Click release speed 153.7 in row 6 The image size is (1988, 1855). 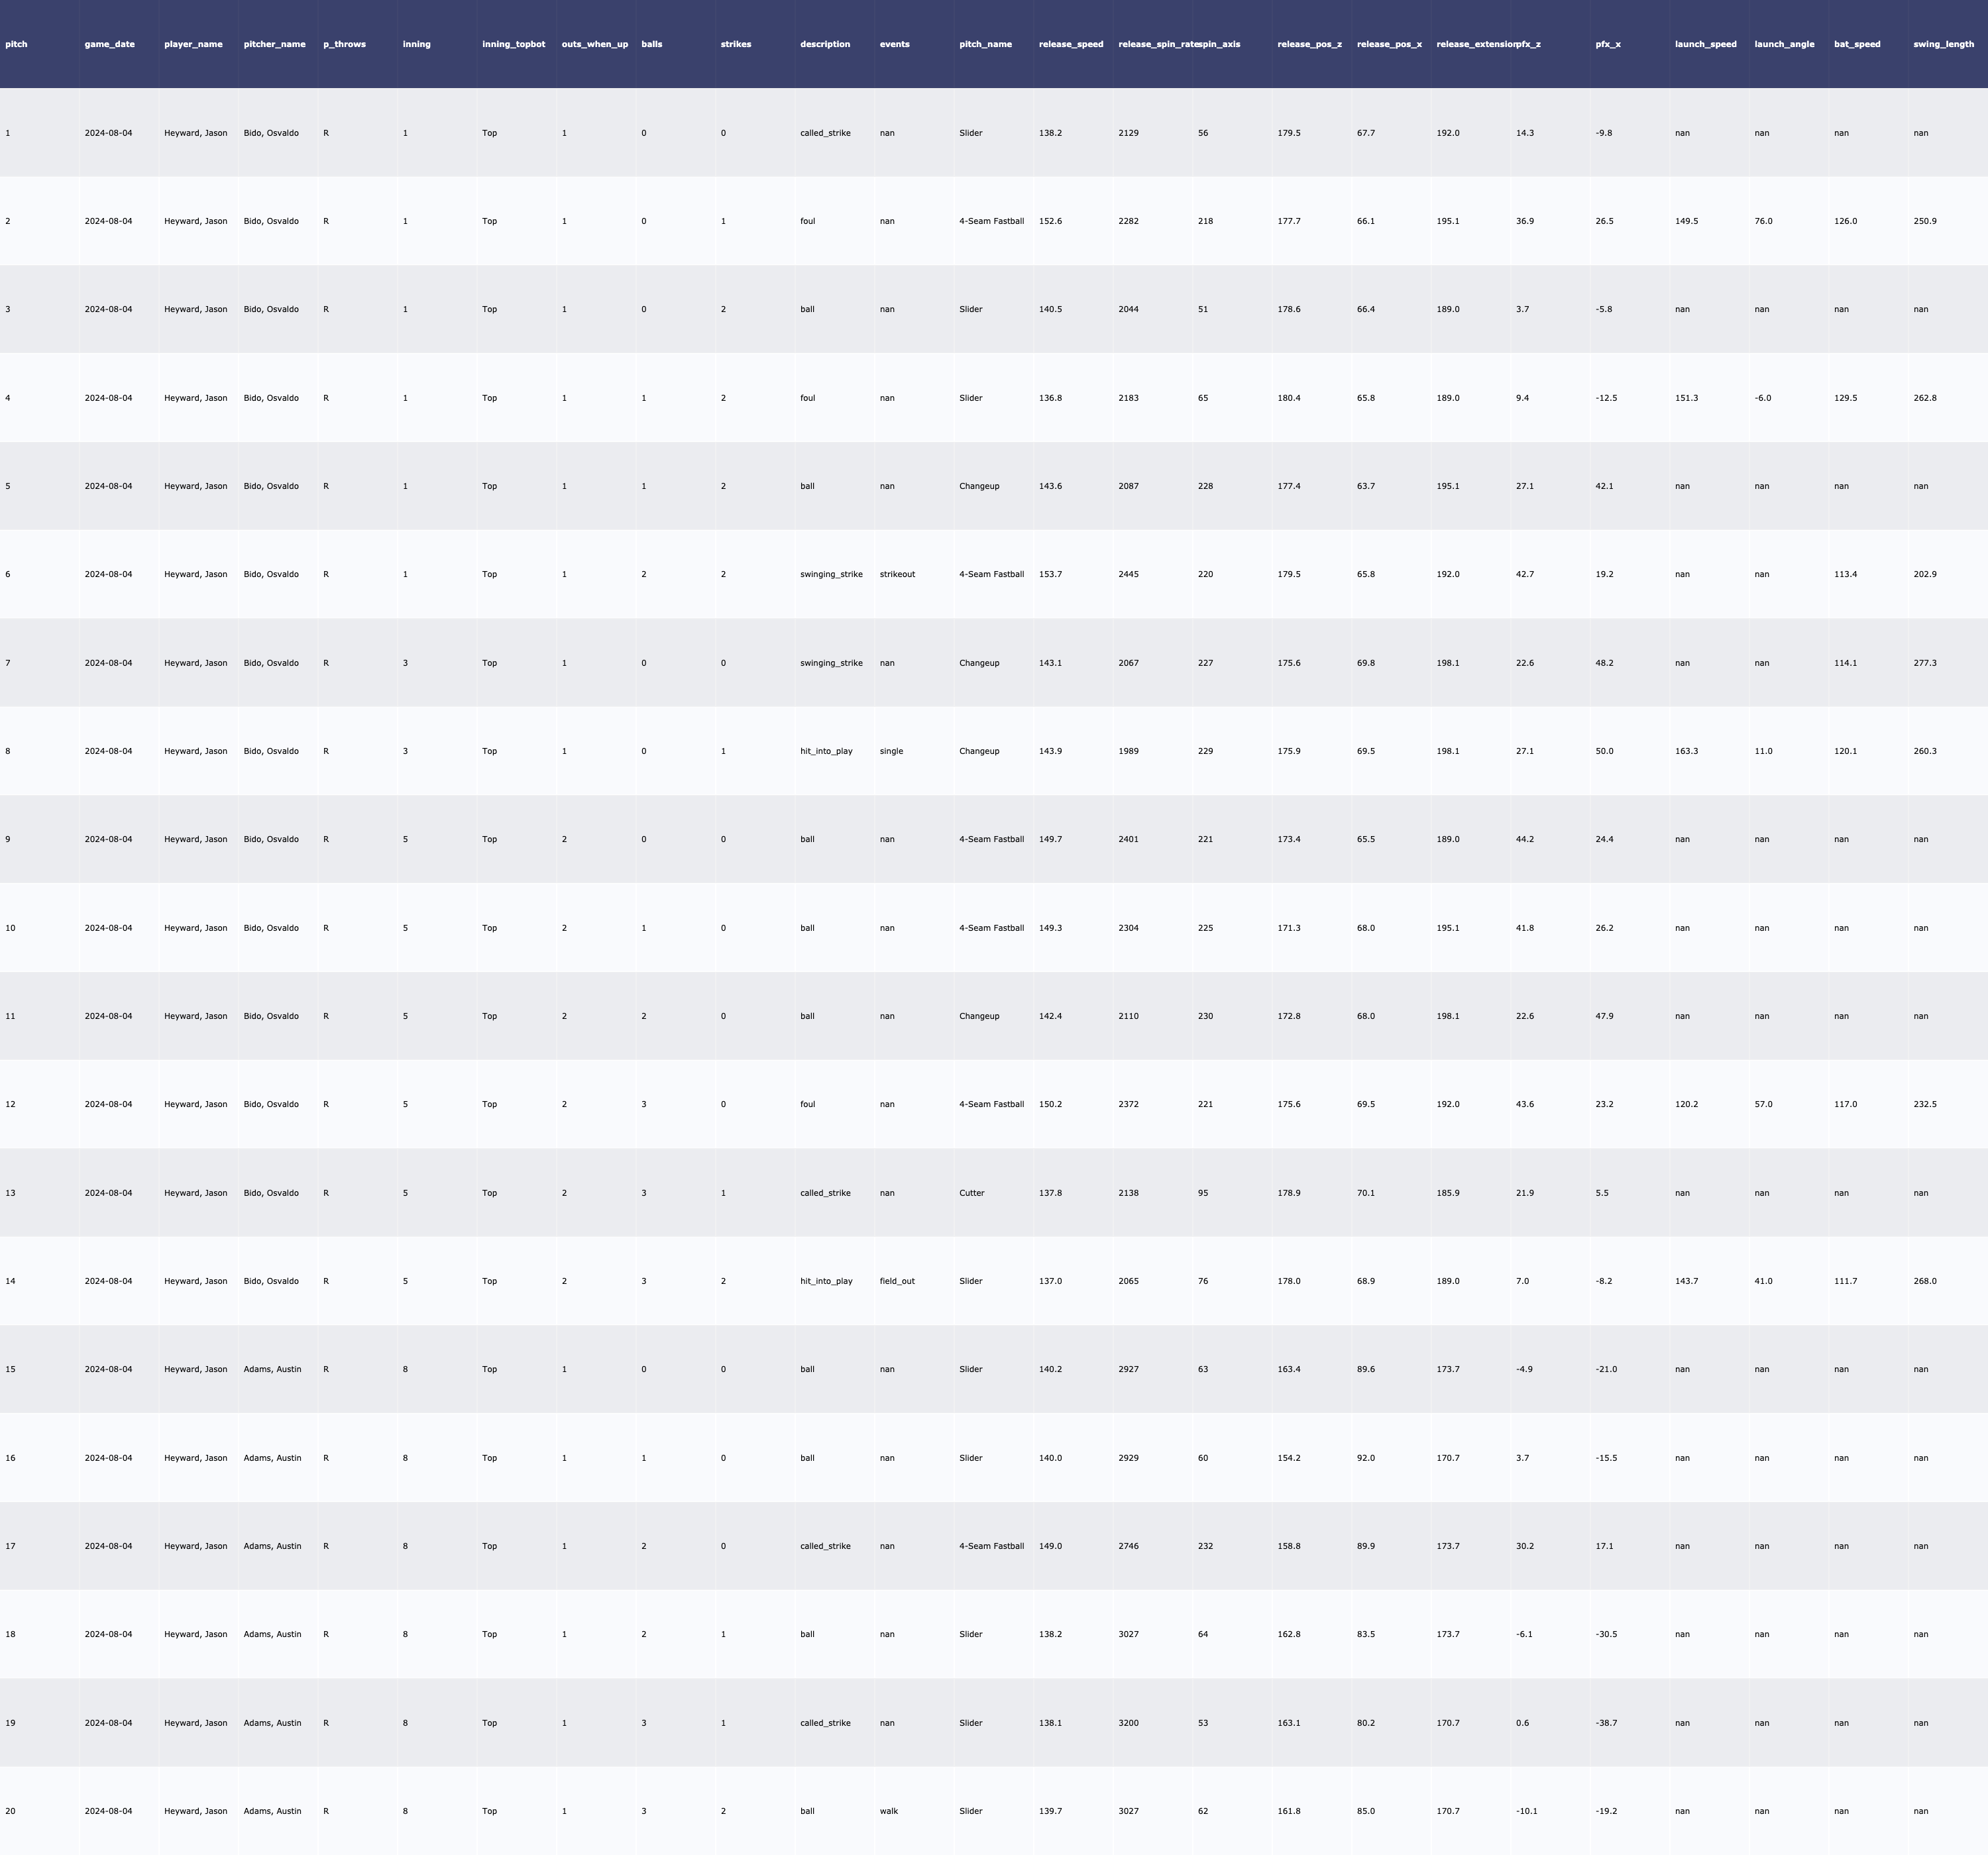tap(1050, 574)
